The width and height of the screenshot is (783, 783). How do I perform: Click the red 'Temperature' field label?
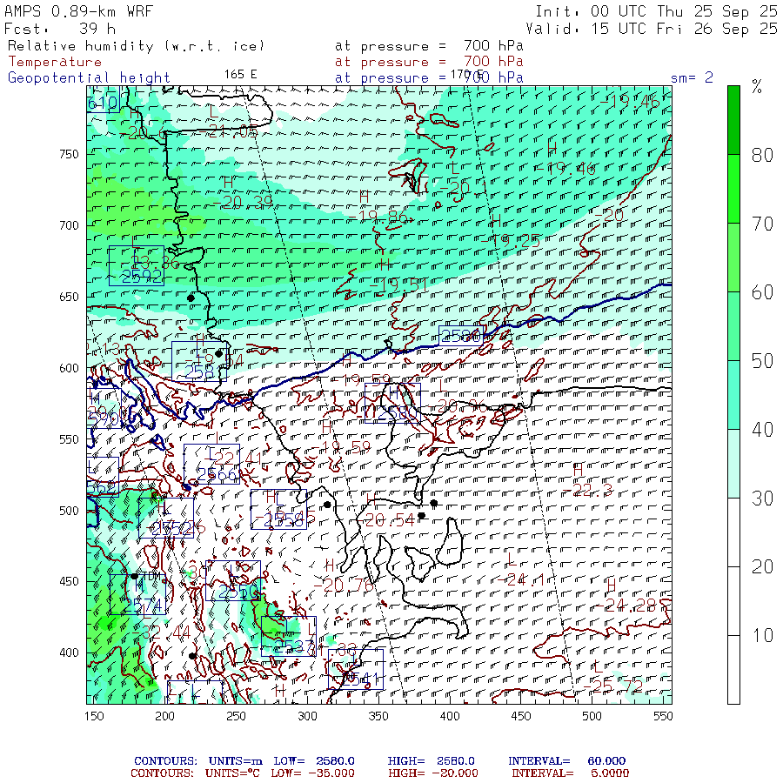(55, 62)
